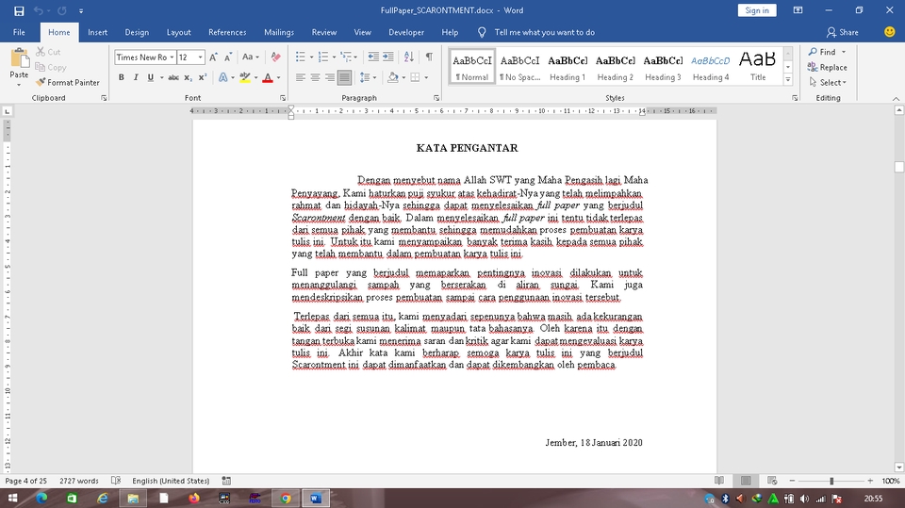Click the Sign in button
The height and width of the screenshot is (508, 905).
(x=757, y=10)
